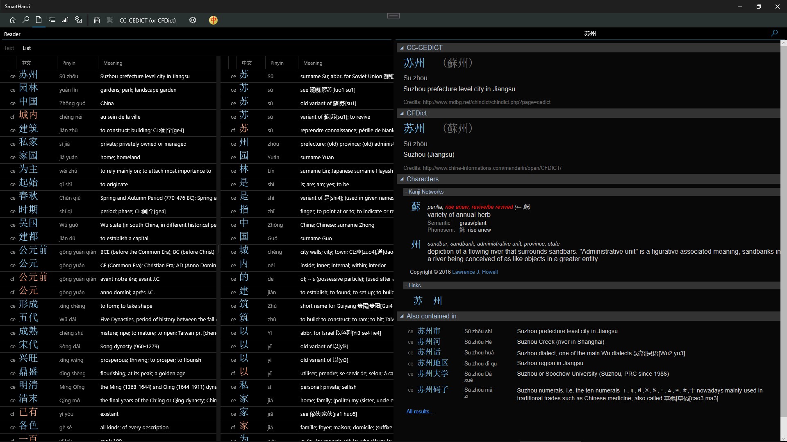The height and width of the screenshot is (442, 787).
Task: Open the word lists checklist icon
Action: tap(52, 20)
